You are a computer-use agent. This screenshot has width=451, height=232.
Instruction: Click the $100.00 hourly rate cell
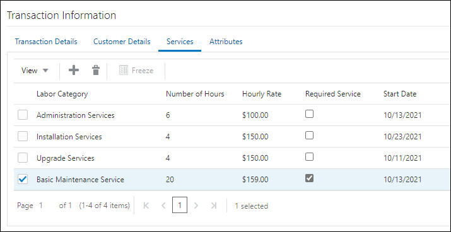pyautogui.click(x=255, y=115)
